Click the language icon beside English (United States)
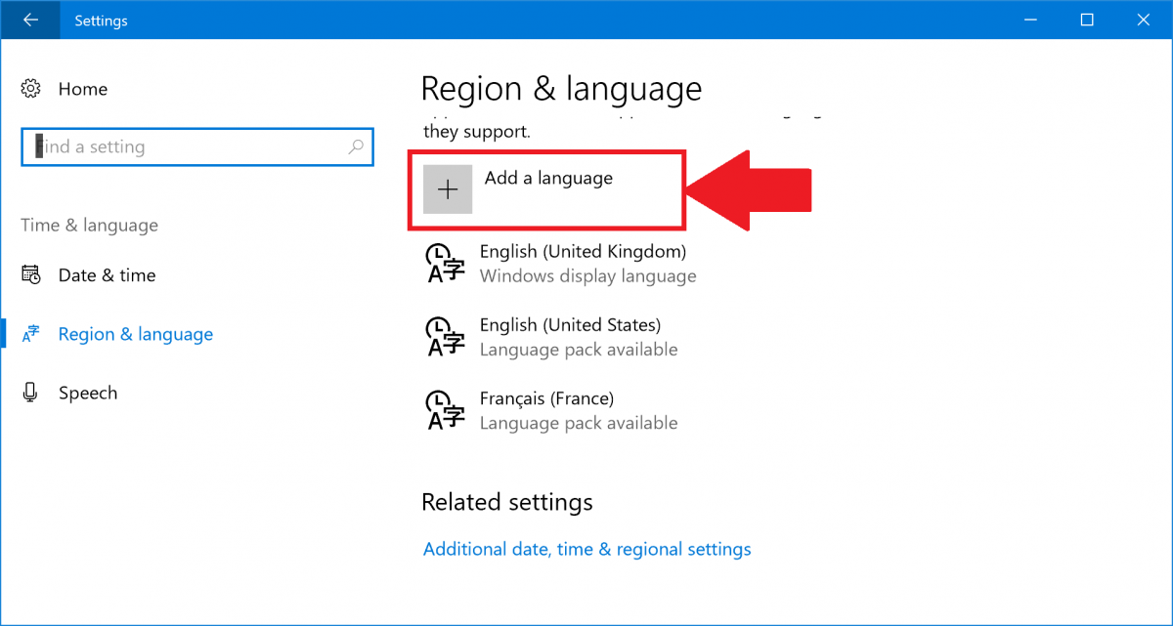Viewport: 1173px width, 626px height. [445, 336]
